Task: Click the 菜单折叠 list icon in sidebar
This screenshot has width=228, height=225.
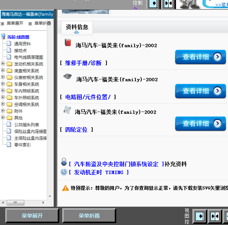Action: pos(30,24)
